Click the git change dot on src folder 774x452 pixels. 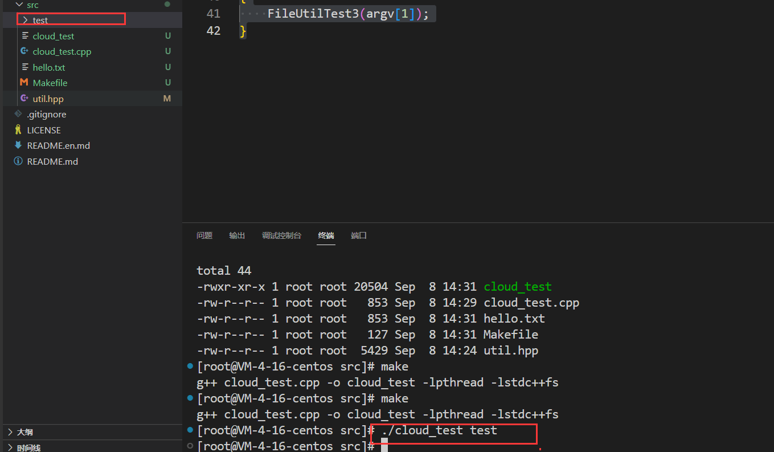pyautogui.click(x=167, y=4)
